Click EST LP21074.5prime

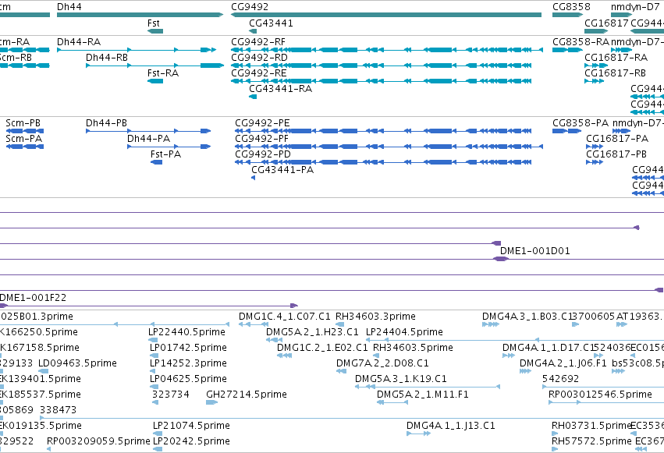tap(158, 434)
